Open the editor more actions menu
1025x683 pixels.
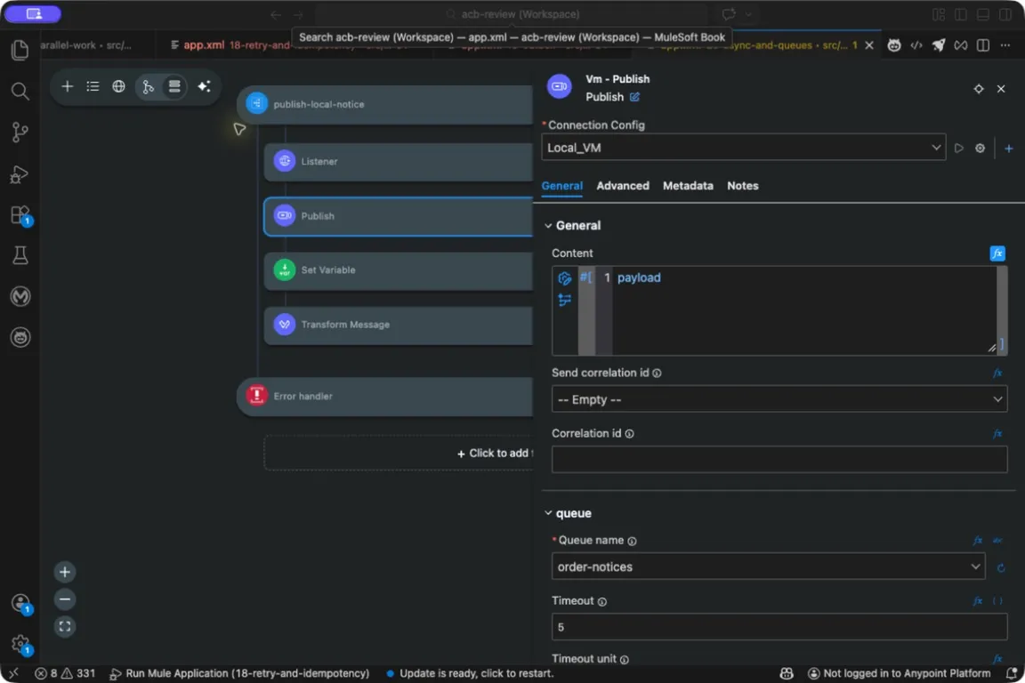pyautogui.click(x=1005, y=45)
